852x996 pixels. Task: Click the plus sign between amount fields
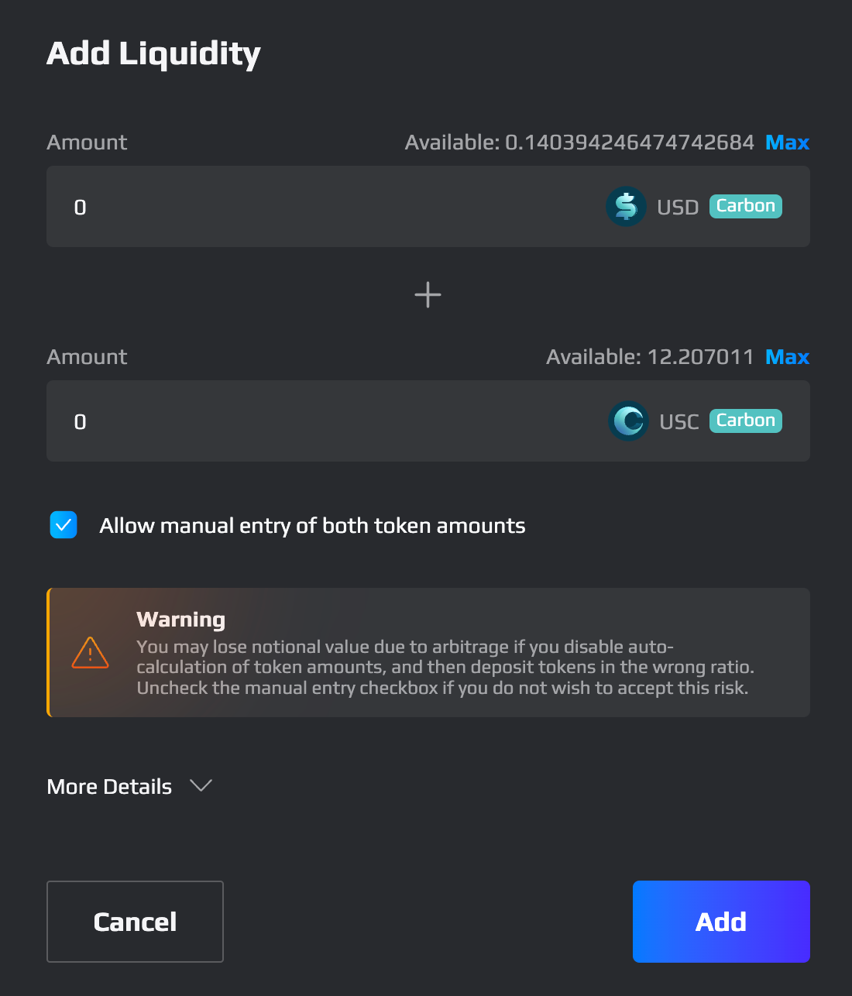click(x=428, y=295)
